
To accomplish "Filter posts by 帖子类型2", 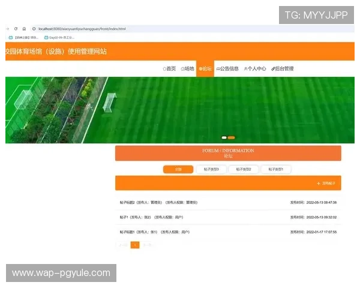I will [x=244, y=169].
